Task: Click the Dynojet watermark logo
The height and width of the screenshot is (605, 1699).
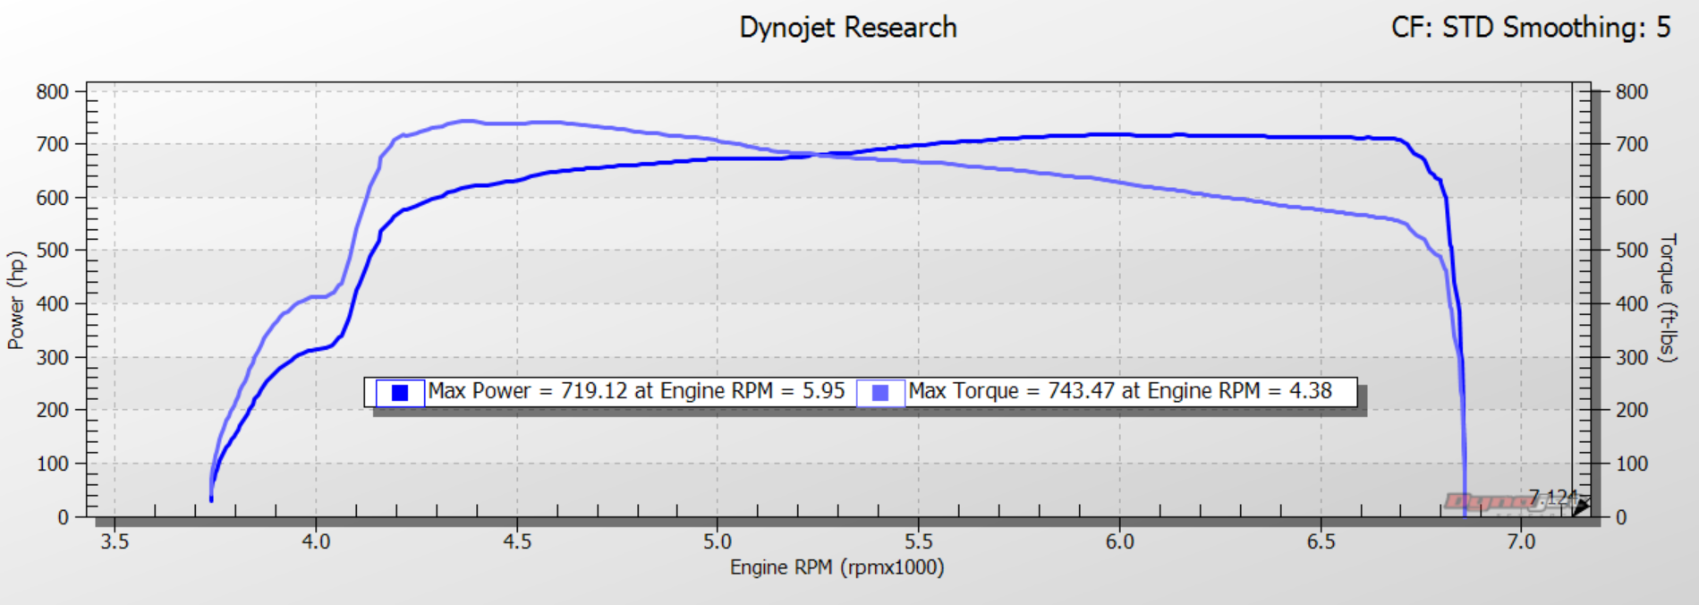Action: point(1490,502)
